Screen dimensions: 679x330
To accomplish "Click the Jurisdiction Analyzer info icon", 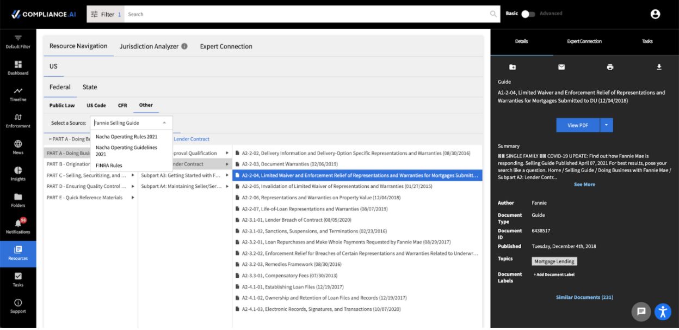I will pos(184,46).
